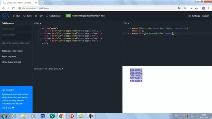Viewport: 212px width, 119px height.
Task: Expand the Resources section
Action: [x=6, y=51]
